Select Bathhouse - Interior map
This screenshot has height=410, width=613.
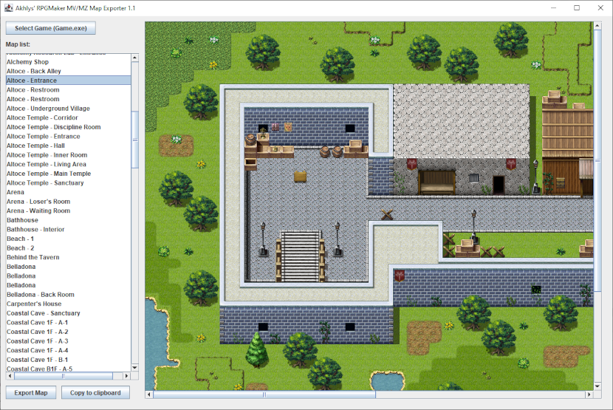pyautogui.click(x=69, y=230)
